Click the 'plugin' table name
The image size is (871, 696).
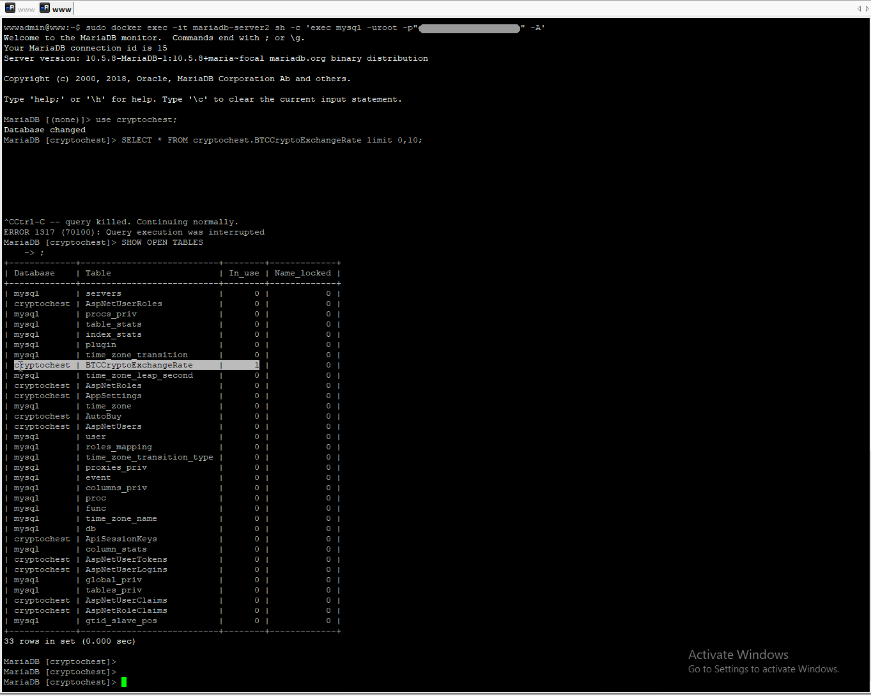101,344
